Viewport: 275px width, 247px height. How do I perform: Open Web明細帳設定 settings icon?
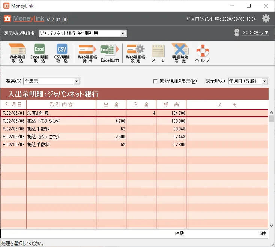point(135,53)
